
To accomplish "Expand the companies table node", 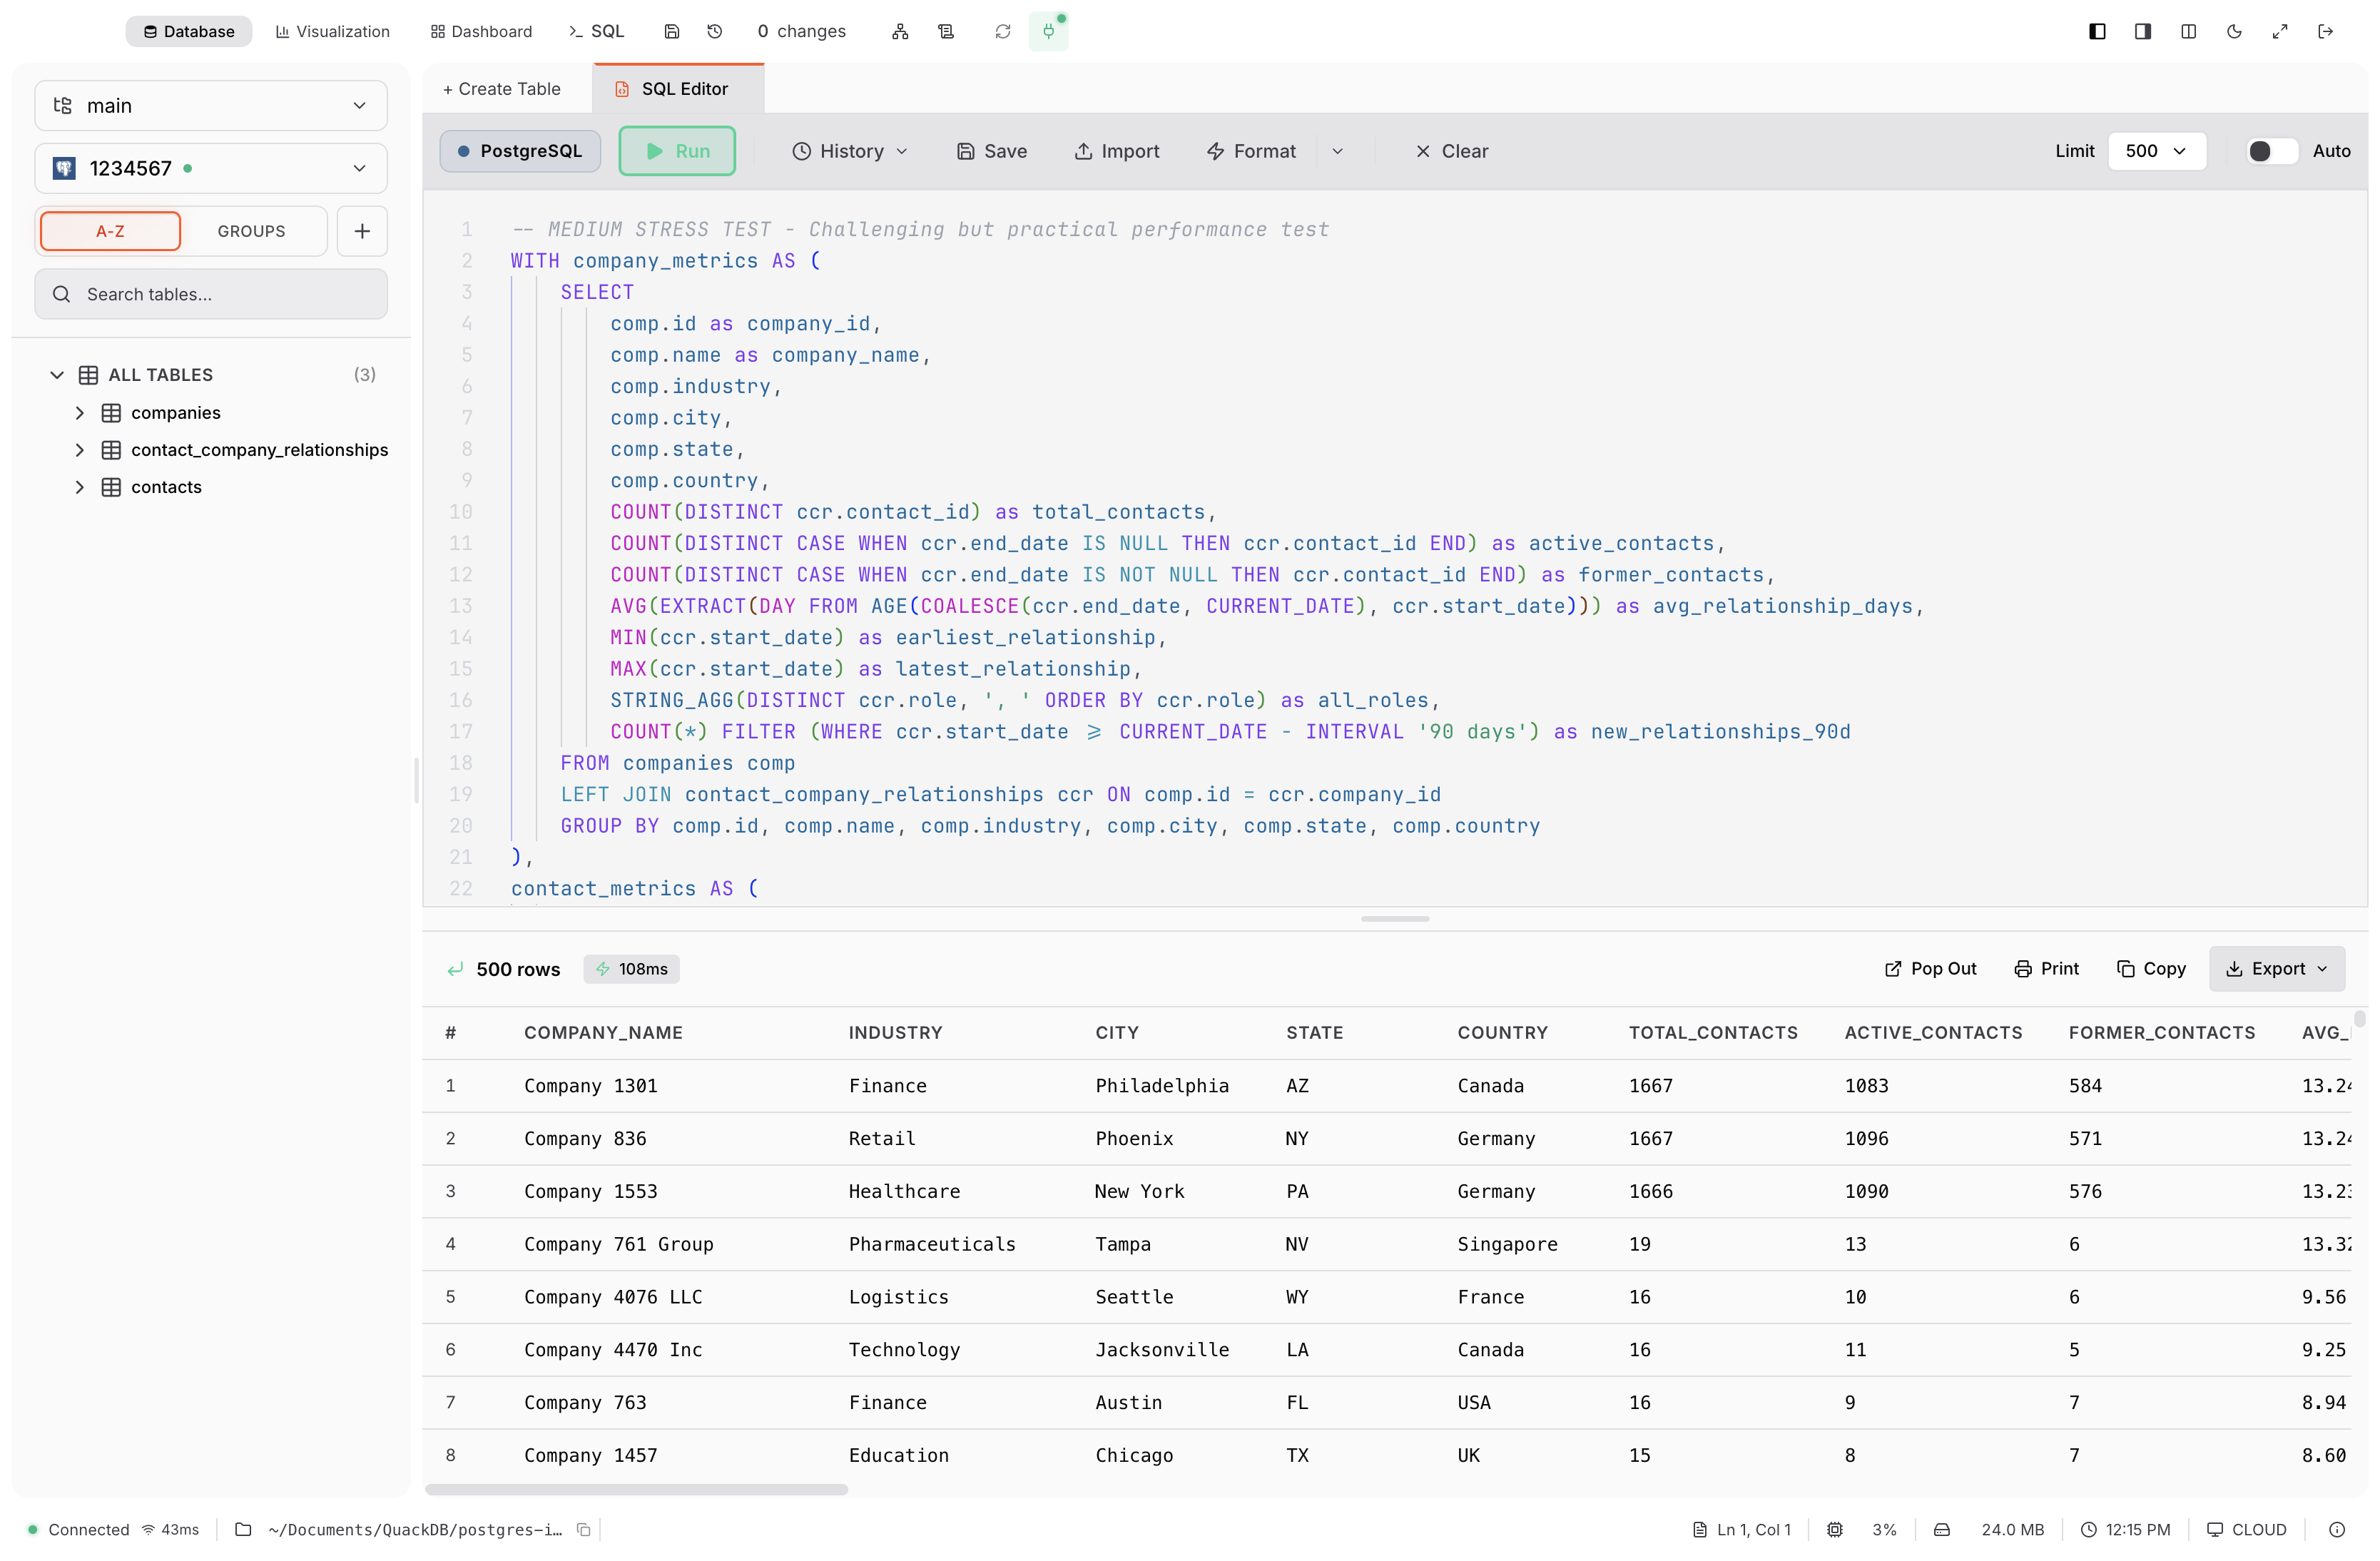I will coord(80,413).
